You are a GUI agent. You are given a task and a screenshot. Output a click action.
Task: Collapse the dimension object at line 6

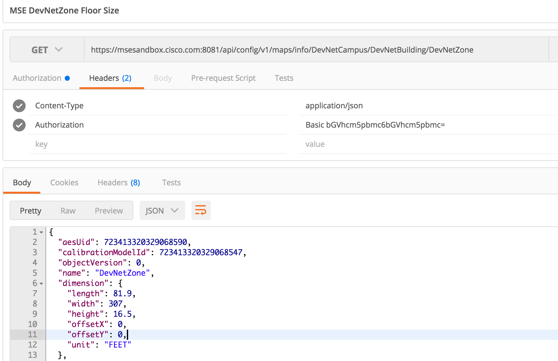pyautogui.click(x=41, y=283)
